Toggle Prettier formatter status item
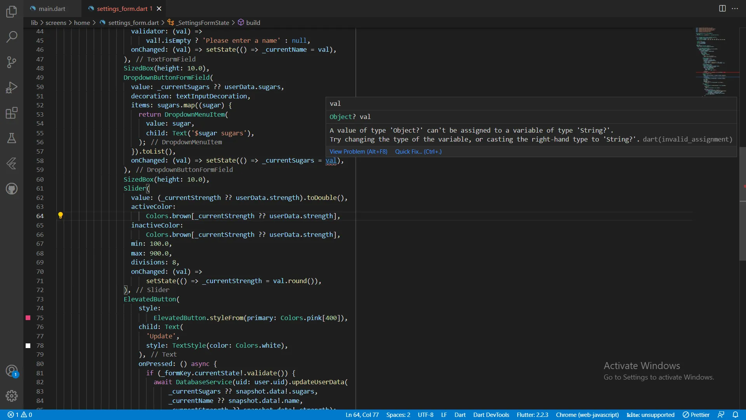Image resolution: width=746 pixels, height=420 pixels. (696, 415)
